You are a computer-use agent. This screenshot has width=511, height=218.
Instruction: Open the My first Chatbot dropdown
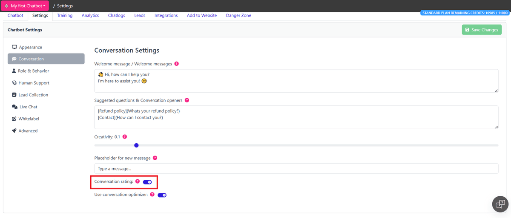pos(25,6)
